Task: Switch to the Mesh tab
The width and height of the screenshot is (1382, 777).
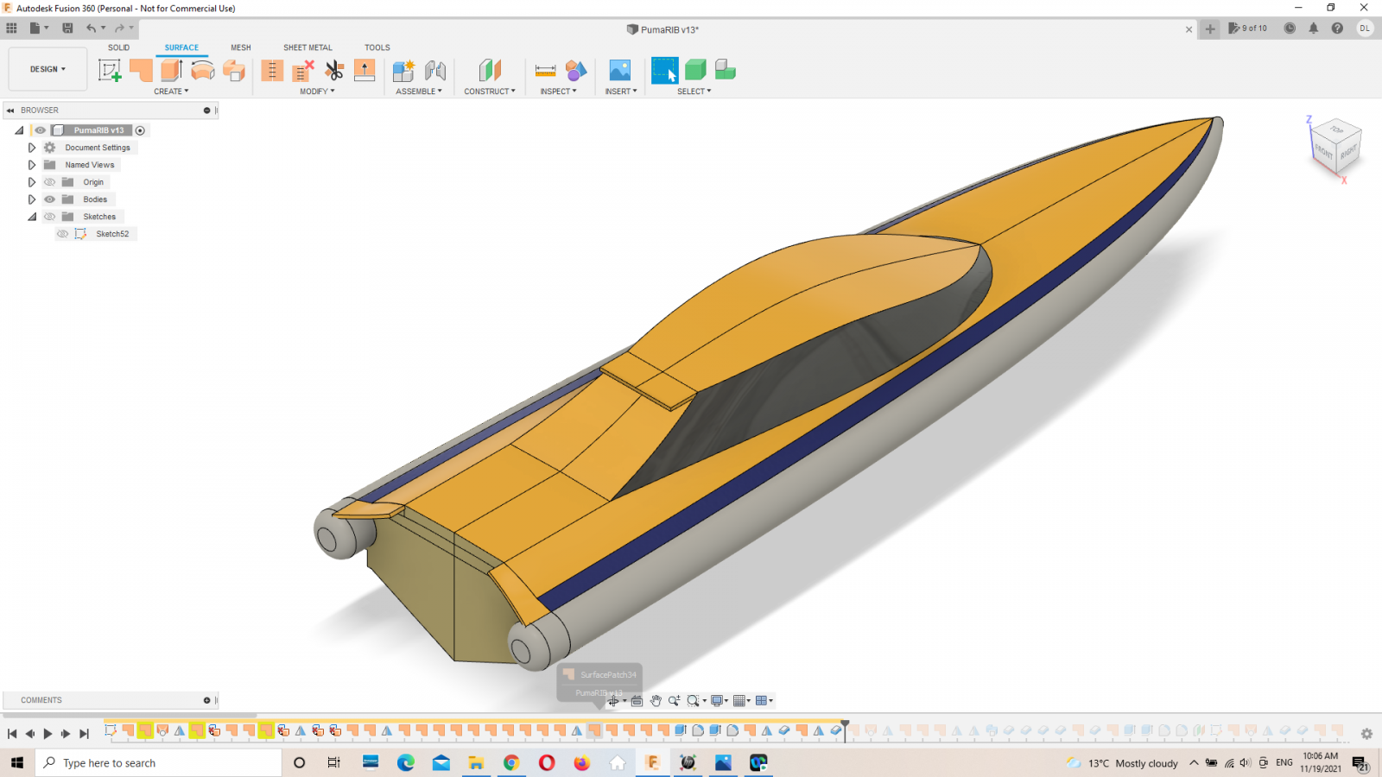Action: coord(241,47)
